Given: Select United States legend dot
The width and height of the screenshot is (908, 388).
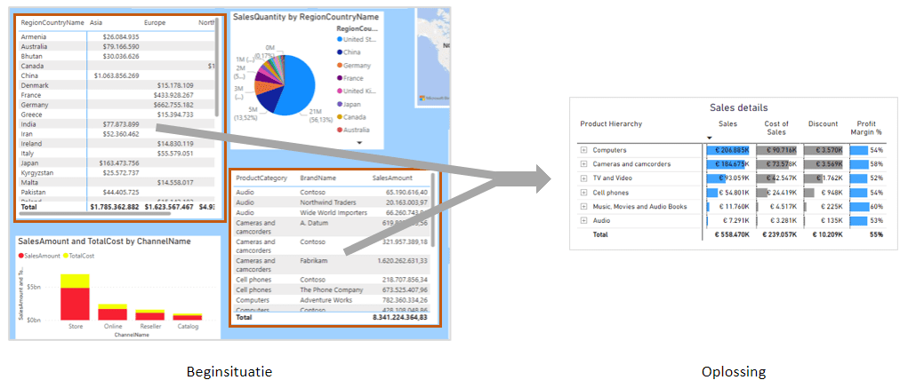Looking at the screenshot, I should click(338, 40).
